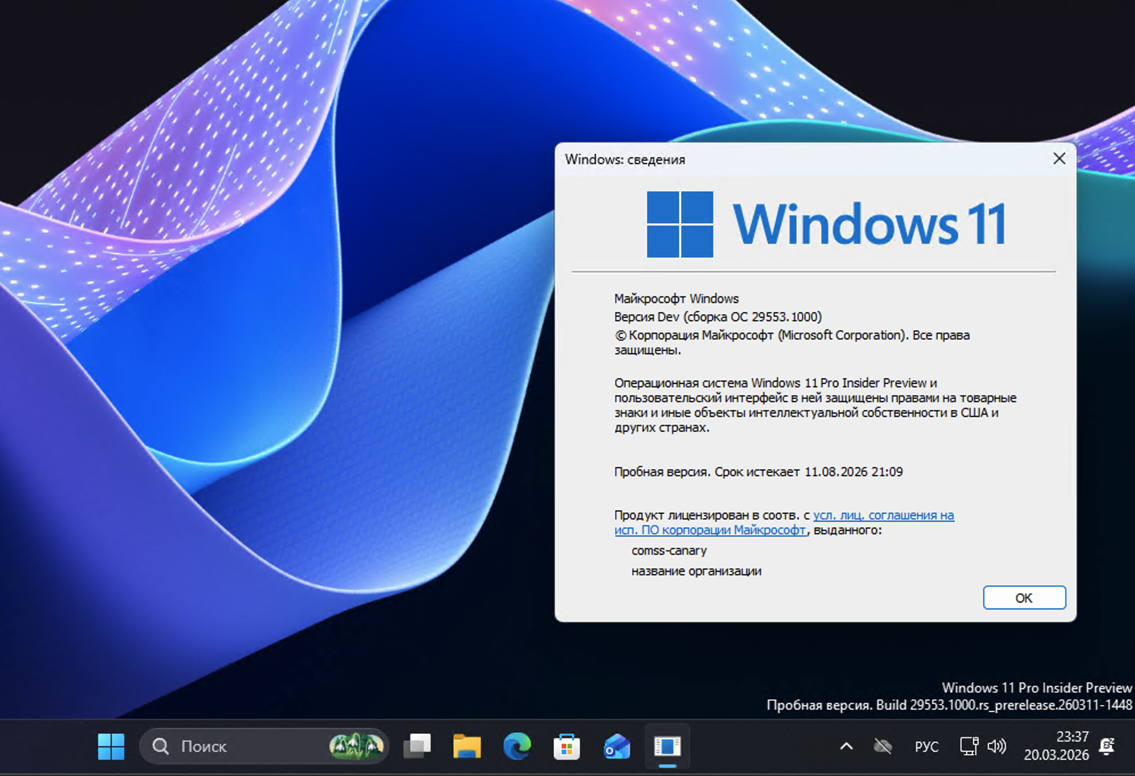
Task: Open Microsoft Store from the taskbar
Action: pos(566,746)
